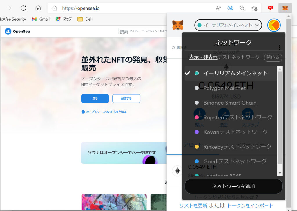The image size is (297, 211).
Task: Open the McAfee Security bookmark
Action: (x=13, y=19)
